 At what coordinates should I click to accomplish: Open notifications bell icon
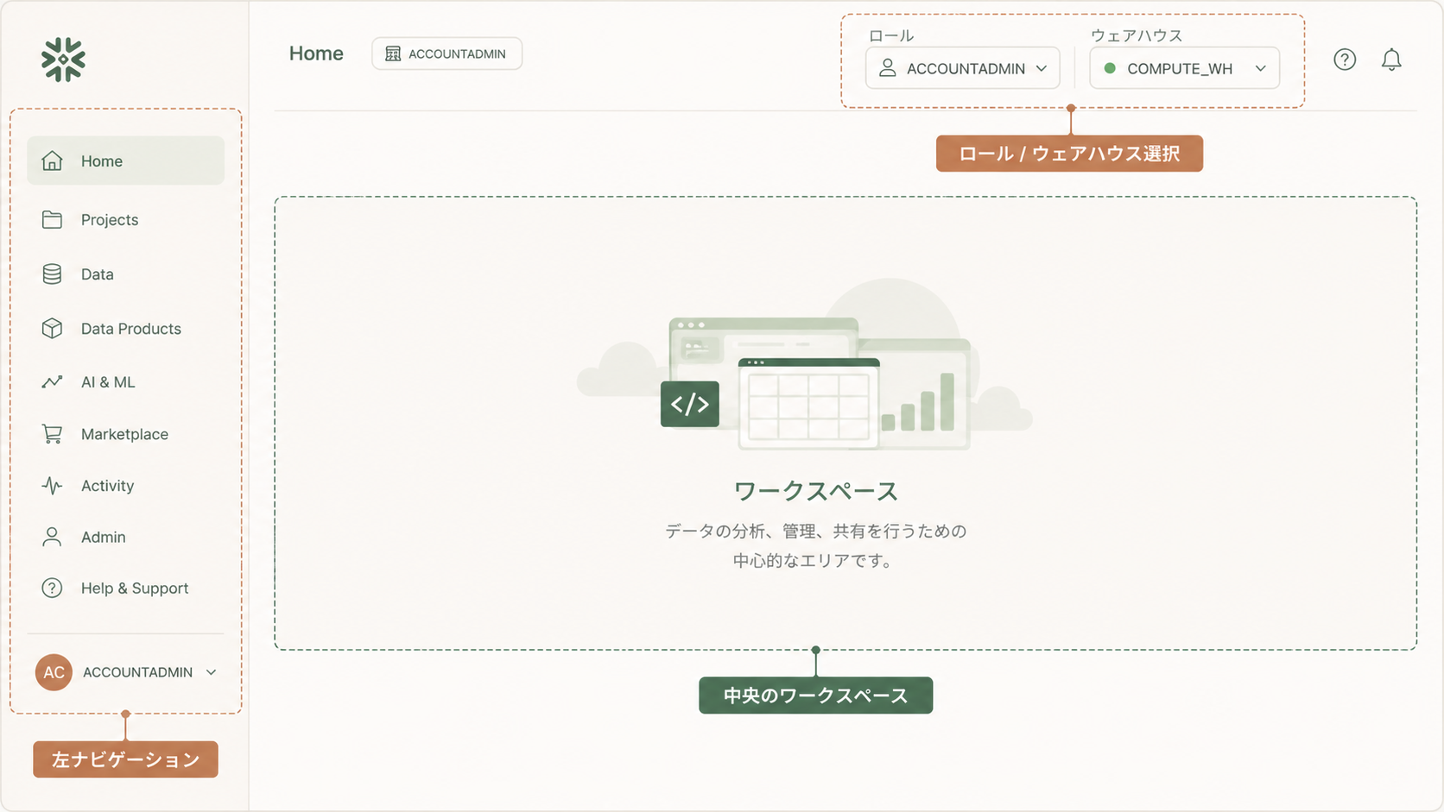pyautogui.click(x=1391, y=60)
